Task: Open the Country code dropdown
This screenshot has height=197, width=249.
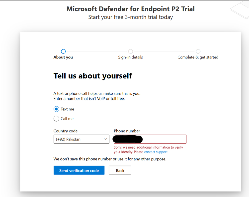Action: (x=82, y=139)
